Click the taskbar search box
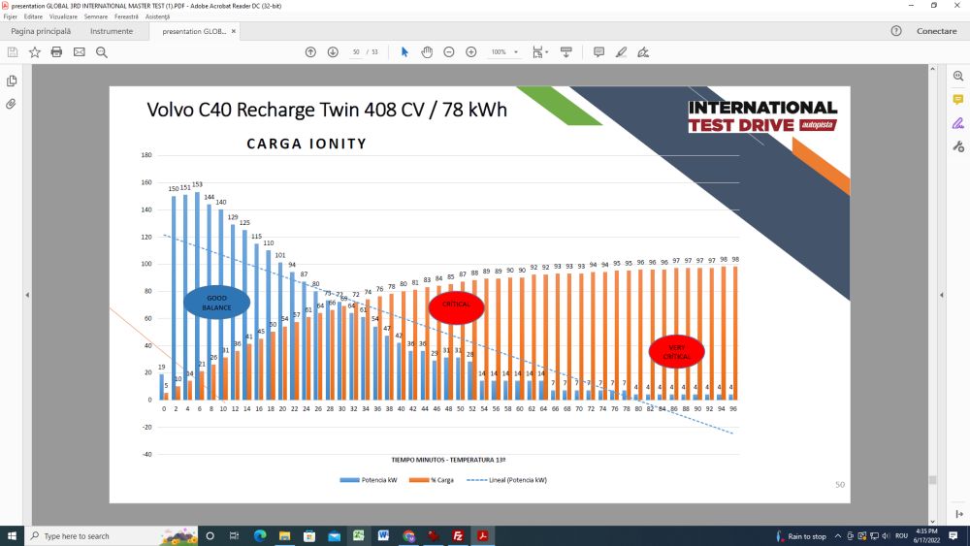 pyautogui.click(x=112, y=535)
